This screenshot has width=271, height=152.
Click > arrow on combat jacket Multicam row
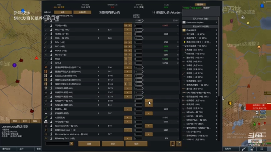149,134
